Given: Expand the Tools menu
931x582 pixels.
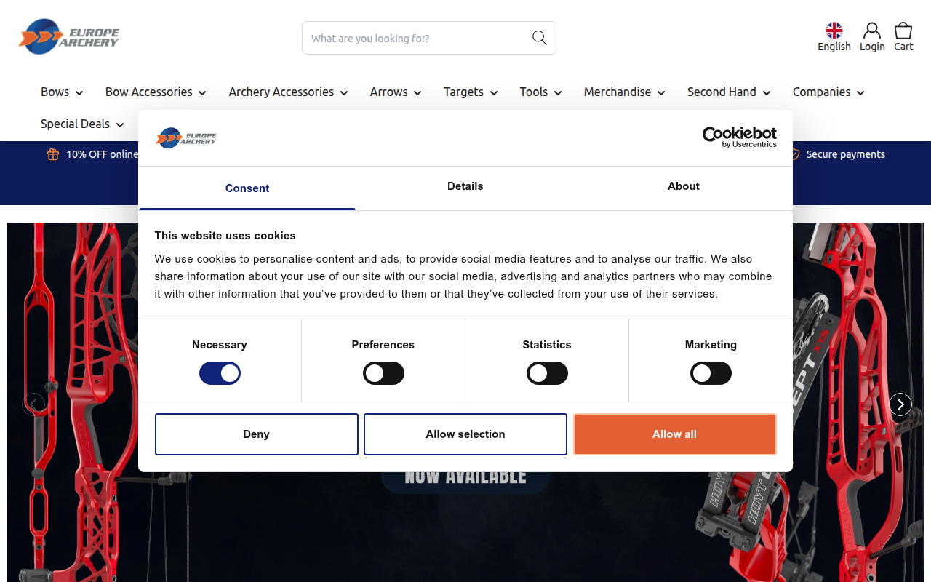Looking at the screenshot, I should pos(540,92).
